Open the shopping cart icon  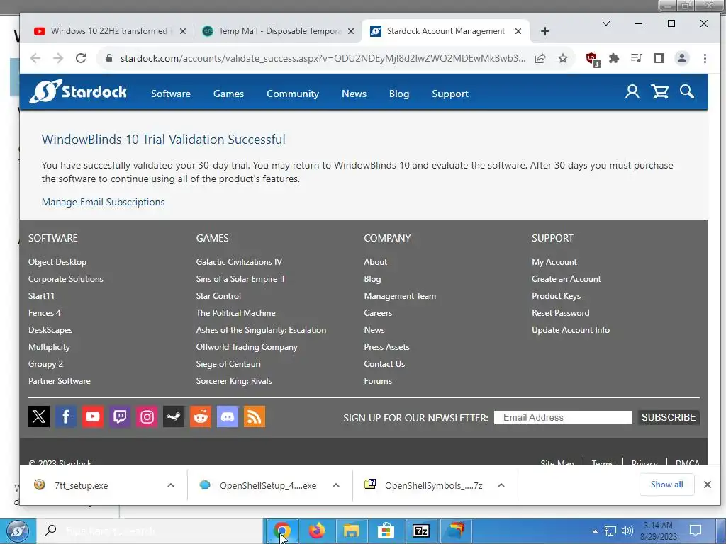[x=660, y=91]
